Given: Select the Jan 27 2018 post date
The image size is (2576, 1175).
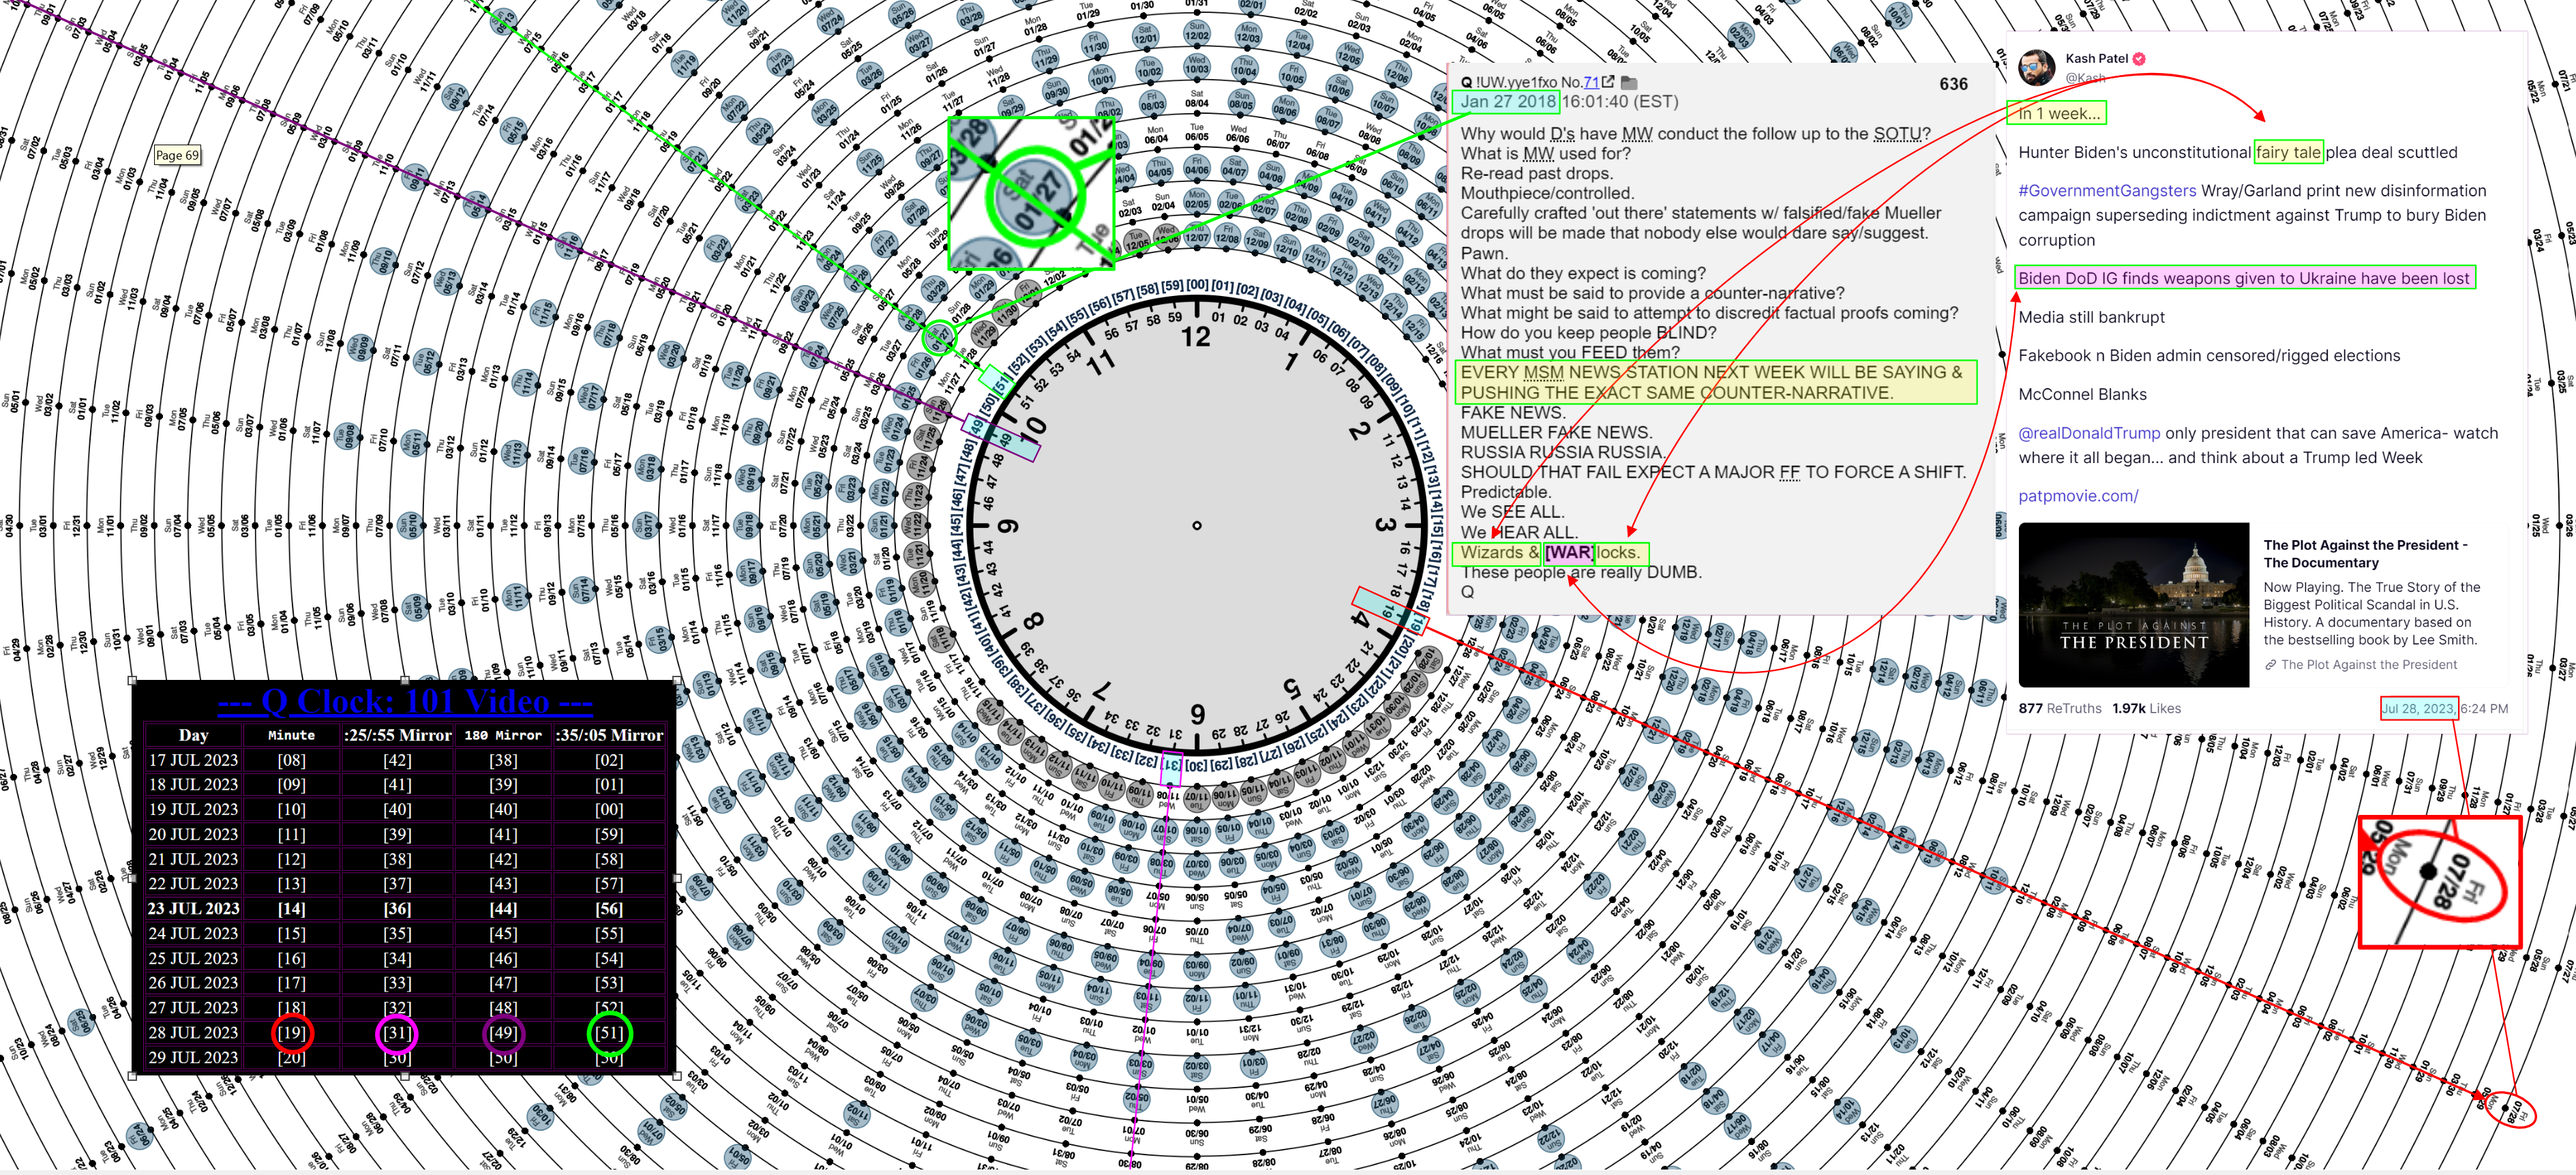Looking at the screenshot, I should [x=1507, y=101].
